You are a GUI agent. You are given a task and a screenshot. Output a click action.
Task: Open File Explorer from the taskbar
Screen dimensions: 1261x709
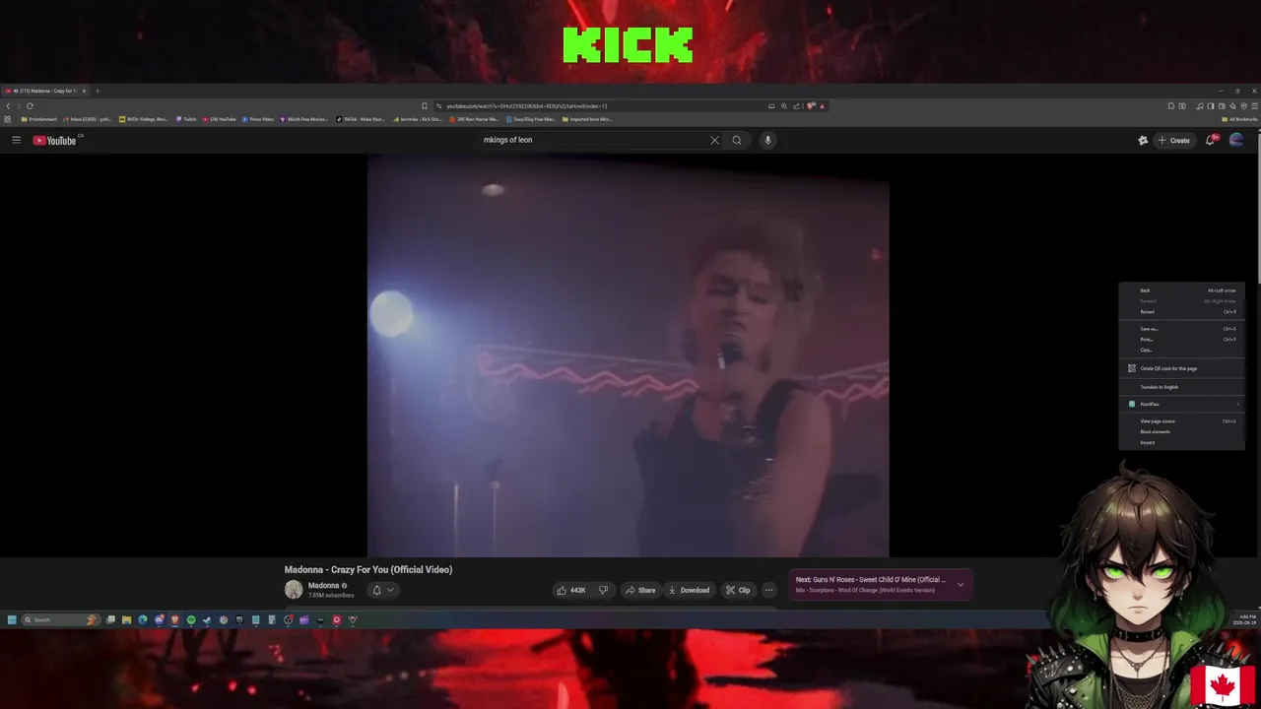pyautogui.click(x=127, y=619)
